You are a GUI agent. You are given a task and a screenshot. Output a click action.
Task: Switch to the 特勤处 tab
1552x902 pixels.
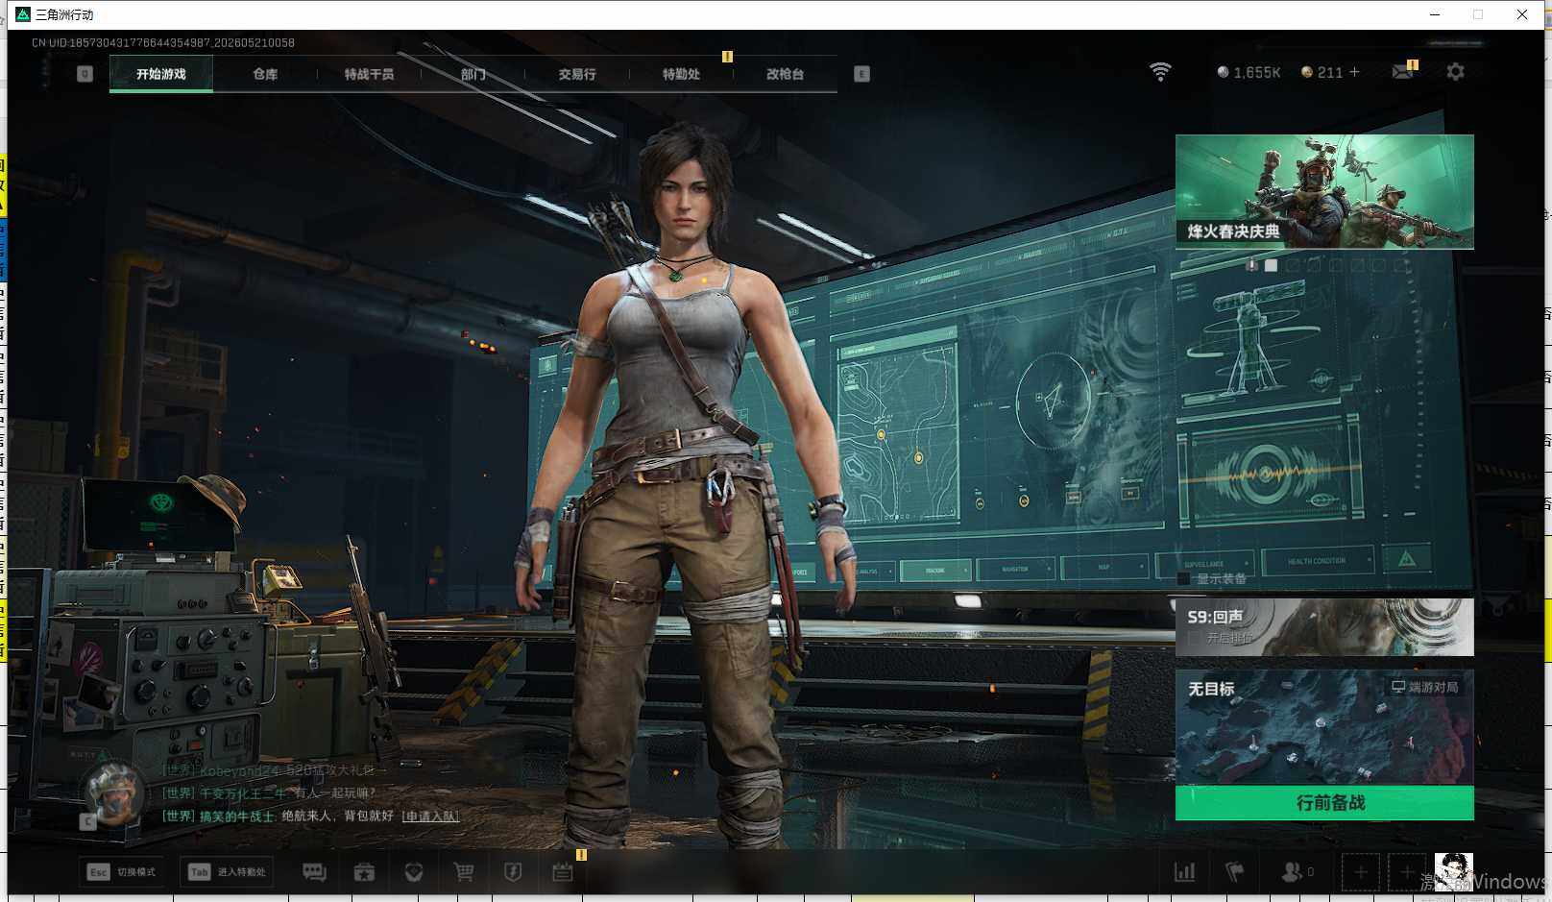click(x=681, y=74)
